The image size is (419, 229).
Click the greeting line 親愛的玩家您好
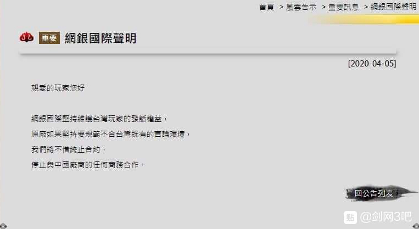point(58,88)
